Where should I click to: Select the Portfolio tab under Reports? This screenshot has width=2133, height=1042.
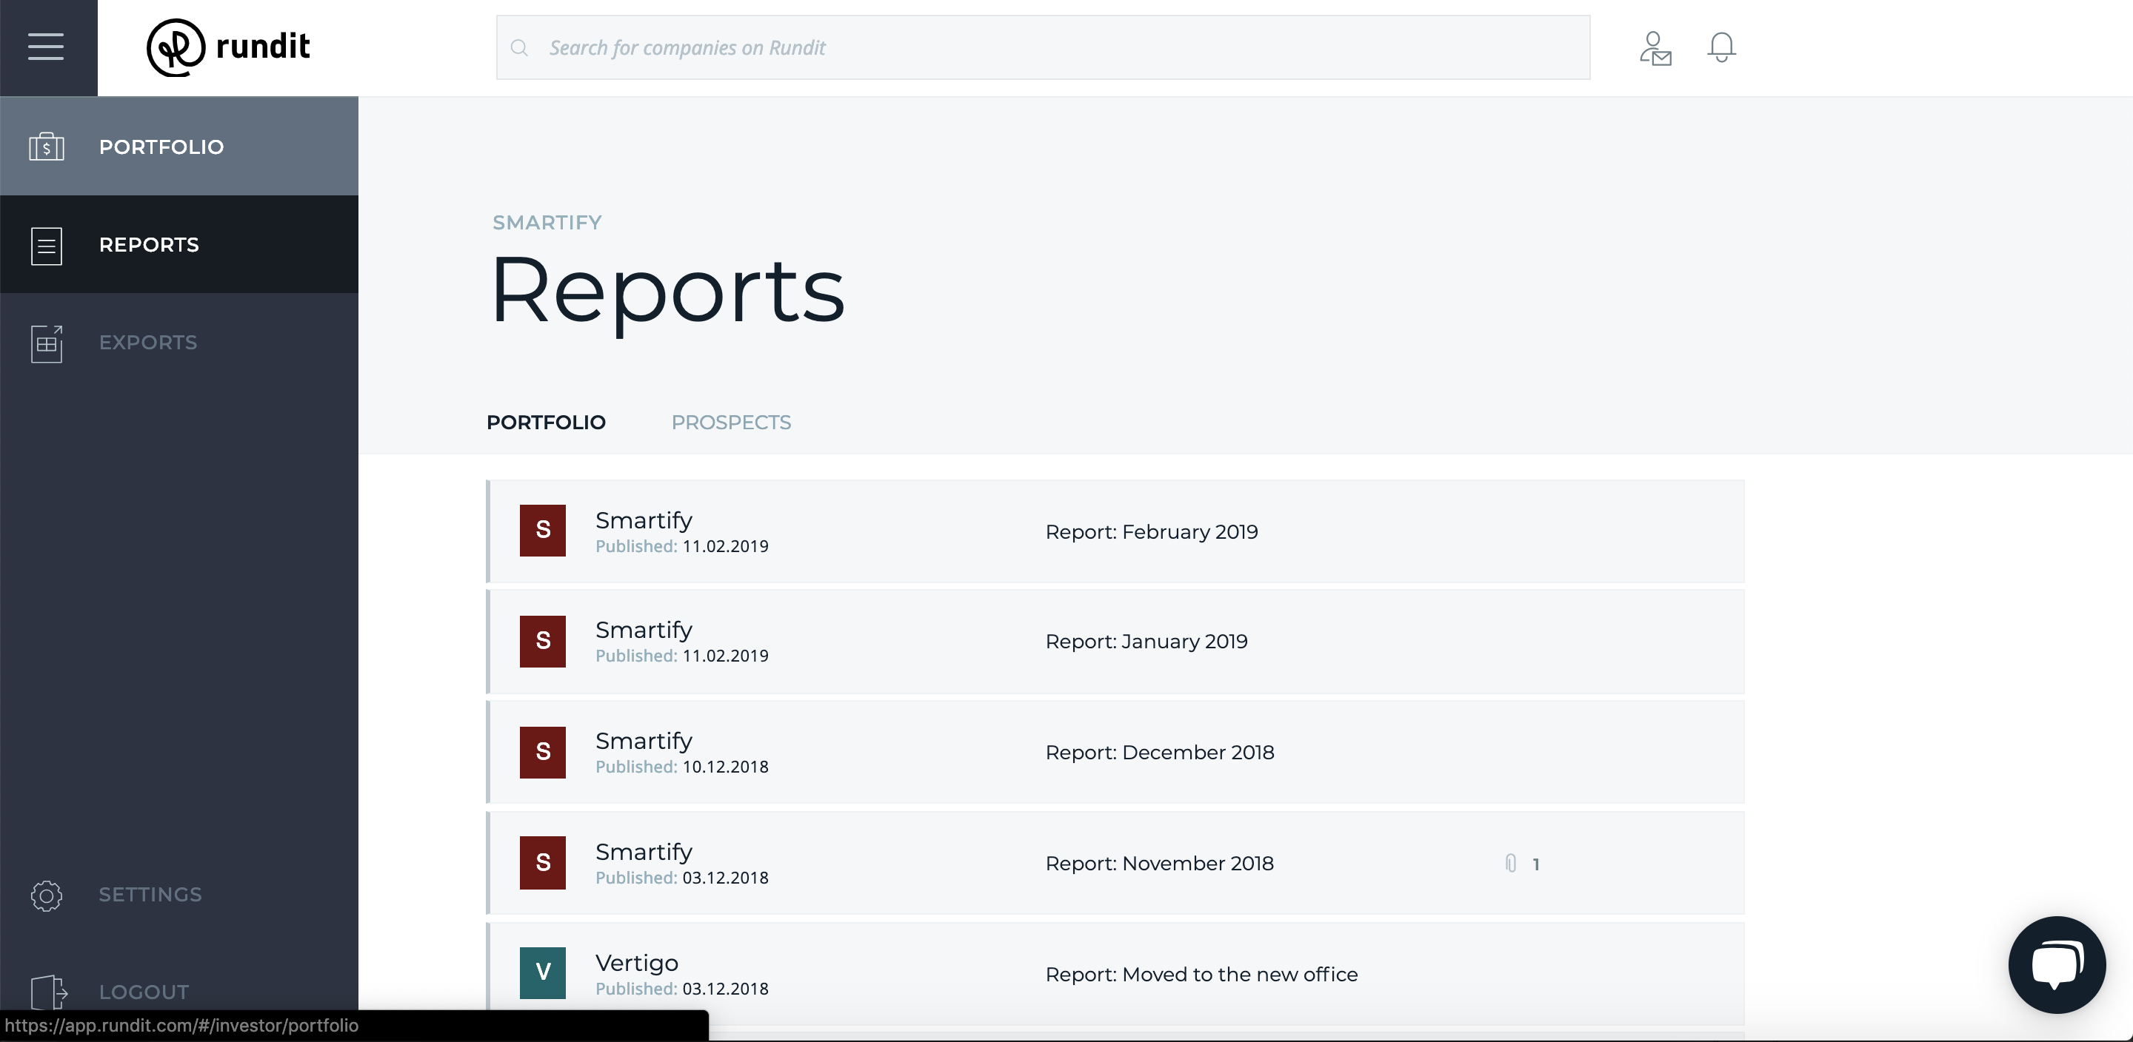click(546, 422)
